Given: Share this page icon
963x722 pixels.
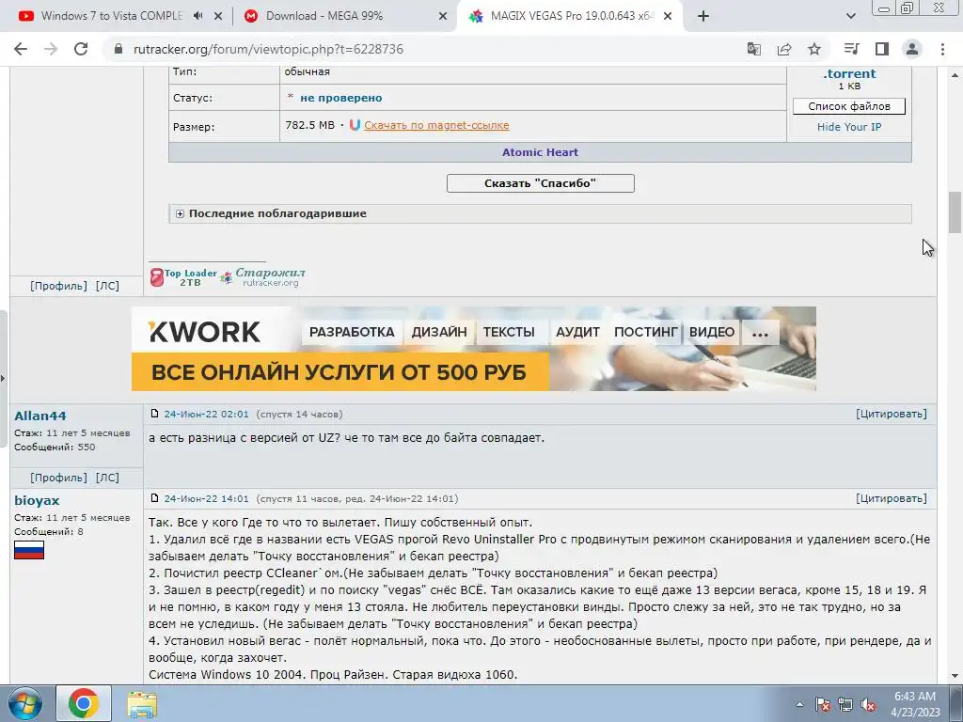Looking at the screenshot, I should 784,49.
